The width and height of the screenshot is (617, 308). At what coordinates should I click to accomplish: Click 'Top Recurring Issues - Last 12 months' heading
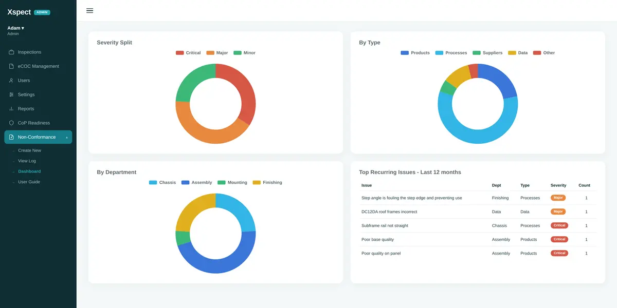point(410,172)
